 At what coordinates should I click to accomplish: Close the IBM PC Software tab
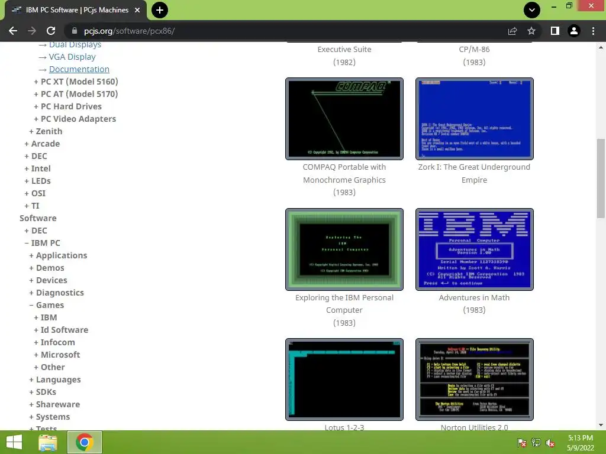coord(137,10)
